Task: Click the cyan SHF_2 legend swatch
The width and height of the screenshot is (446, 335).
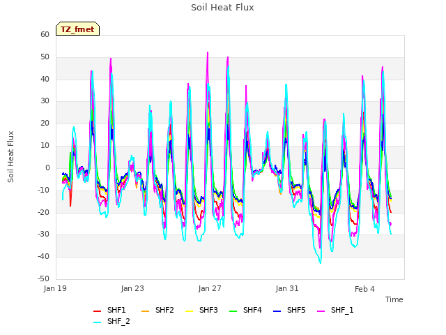Action: pyautogui.click(x=98, y=322)
